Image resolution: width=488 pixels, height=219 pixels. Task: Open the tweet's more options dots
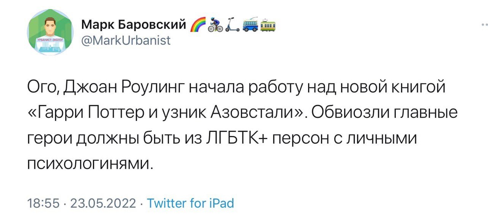(484, 24)
